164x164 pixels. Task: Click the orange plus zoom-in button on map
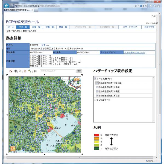click(x=78, y=79)
